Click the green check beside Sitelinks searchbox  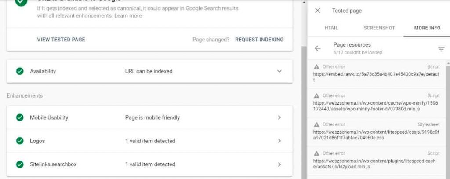20,164
